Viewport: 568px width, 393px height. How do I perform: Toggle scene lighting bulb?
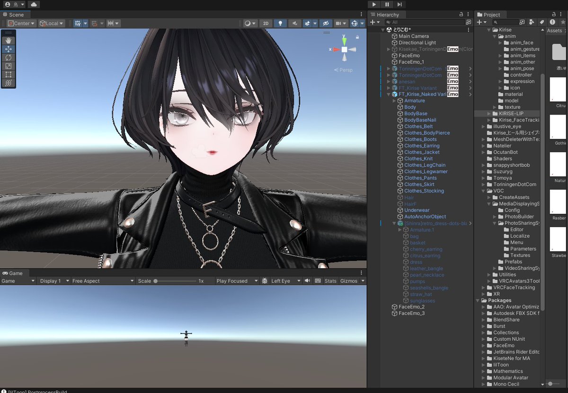pyautogui.click(x=280, y=23)
